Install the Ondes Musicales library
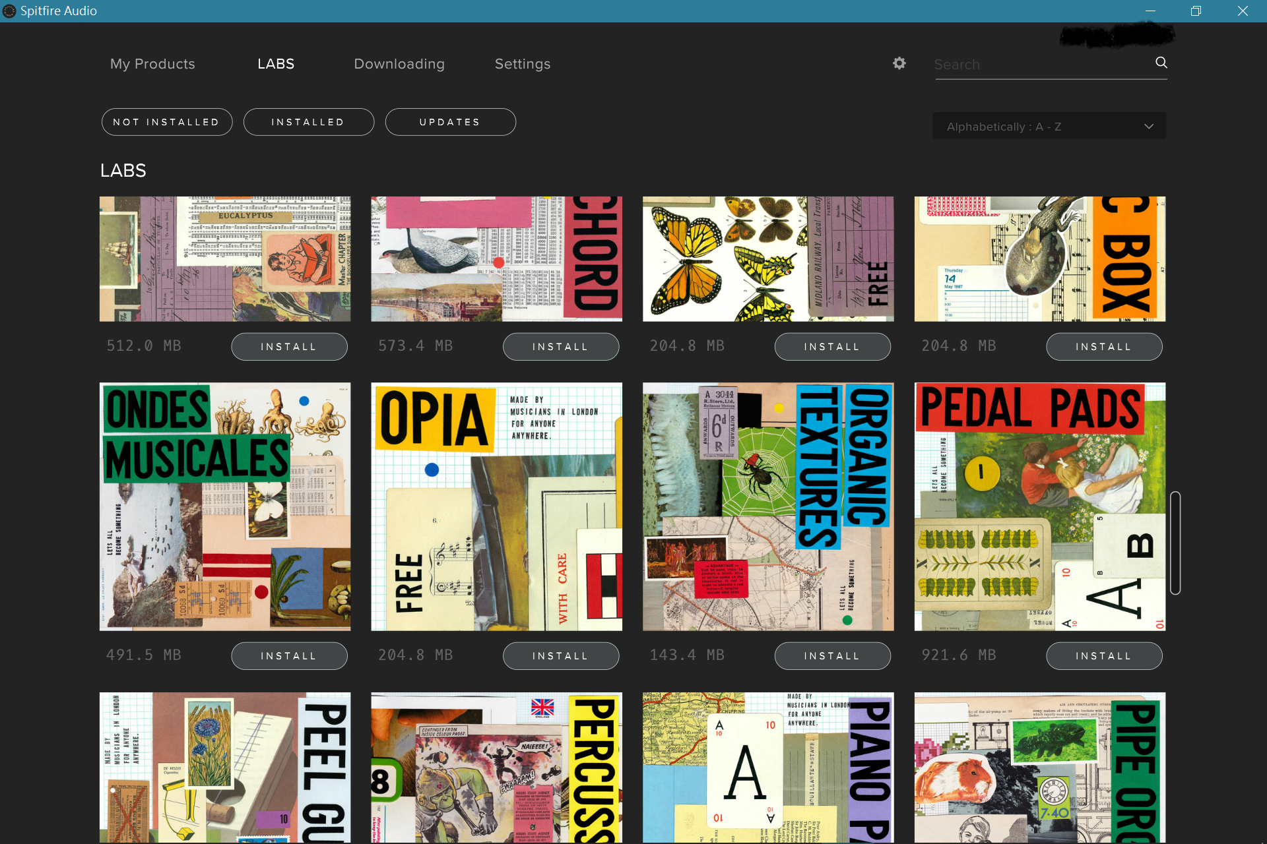This screenshot has height=844, width=1267. tap(289, 656)
